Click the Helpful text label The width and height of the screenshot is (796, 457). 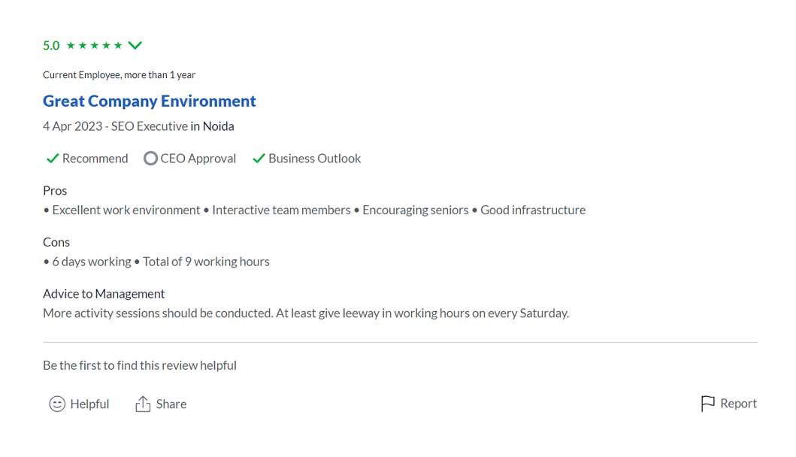point(89,404)
